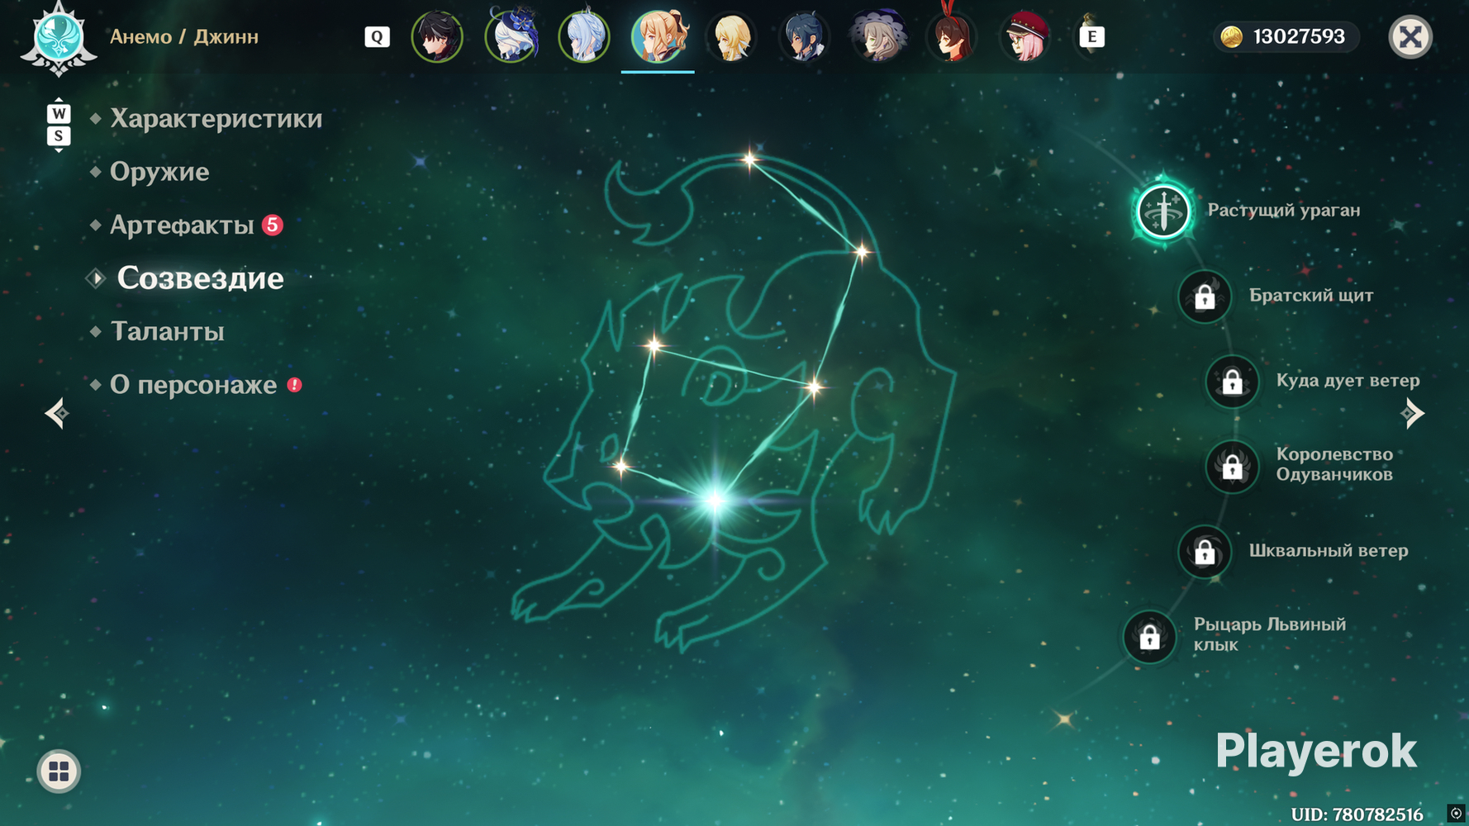Viewport: 1469px width, 826px height.
Task: Go to next character with right arrow
Action: click(x=1413, y=413)
